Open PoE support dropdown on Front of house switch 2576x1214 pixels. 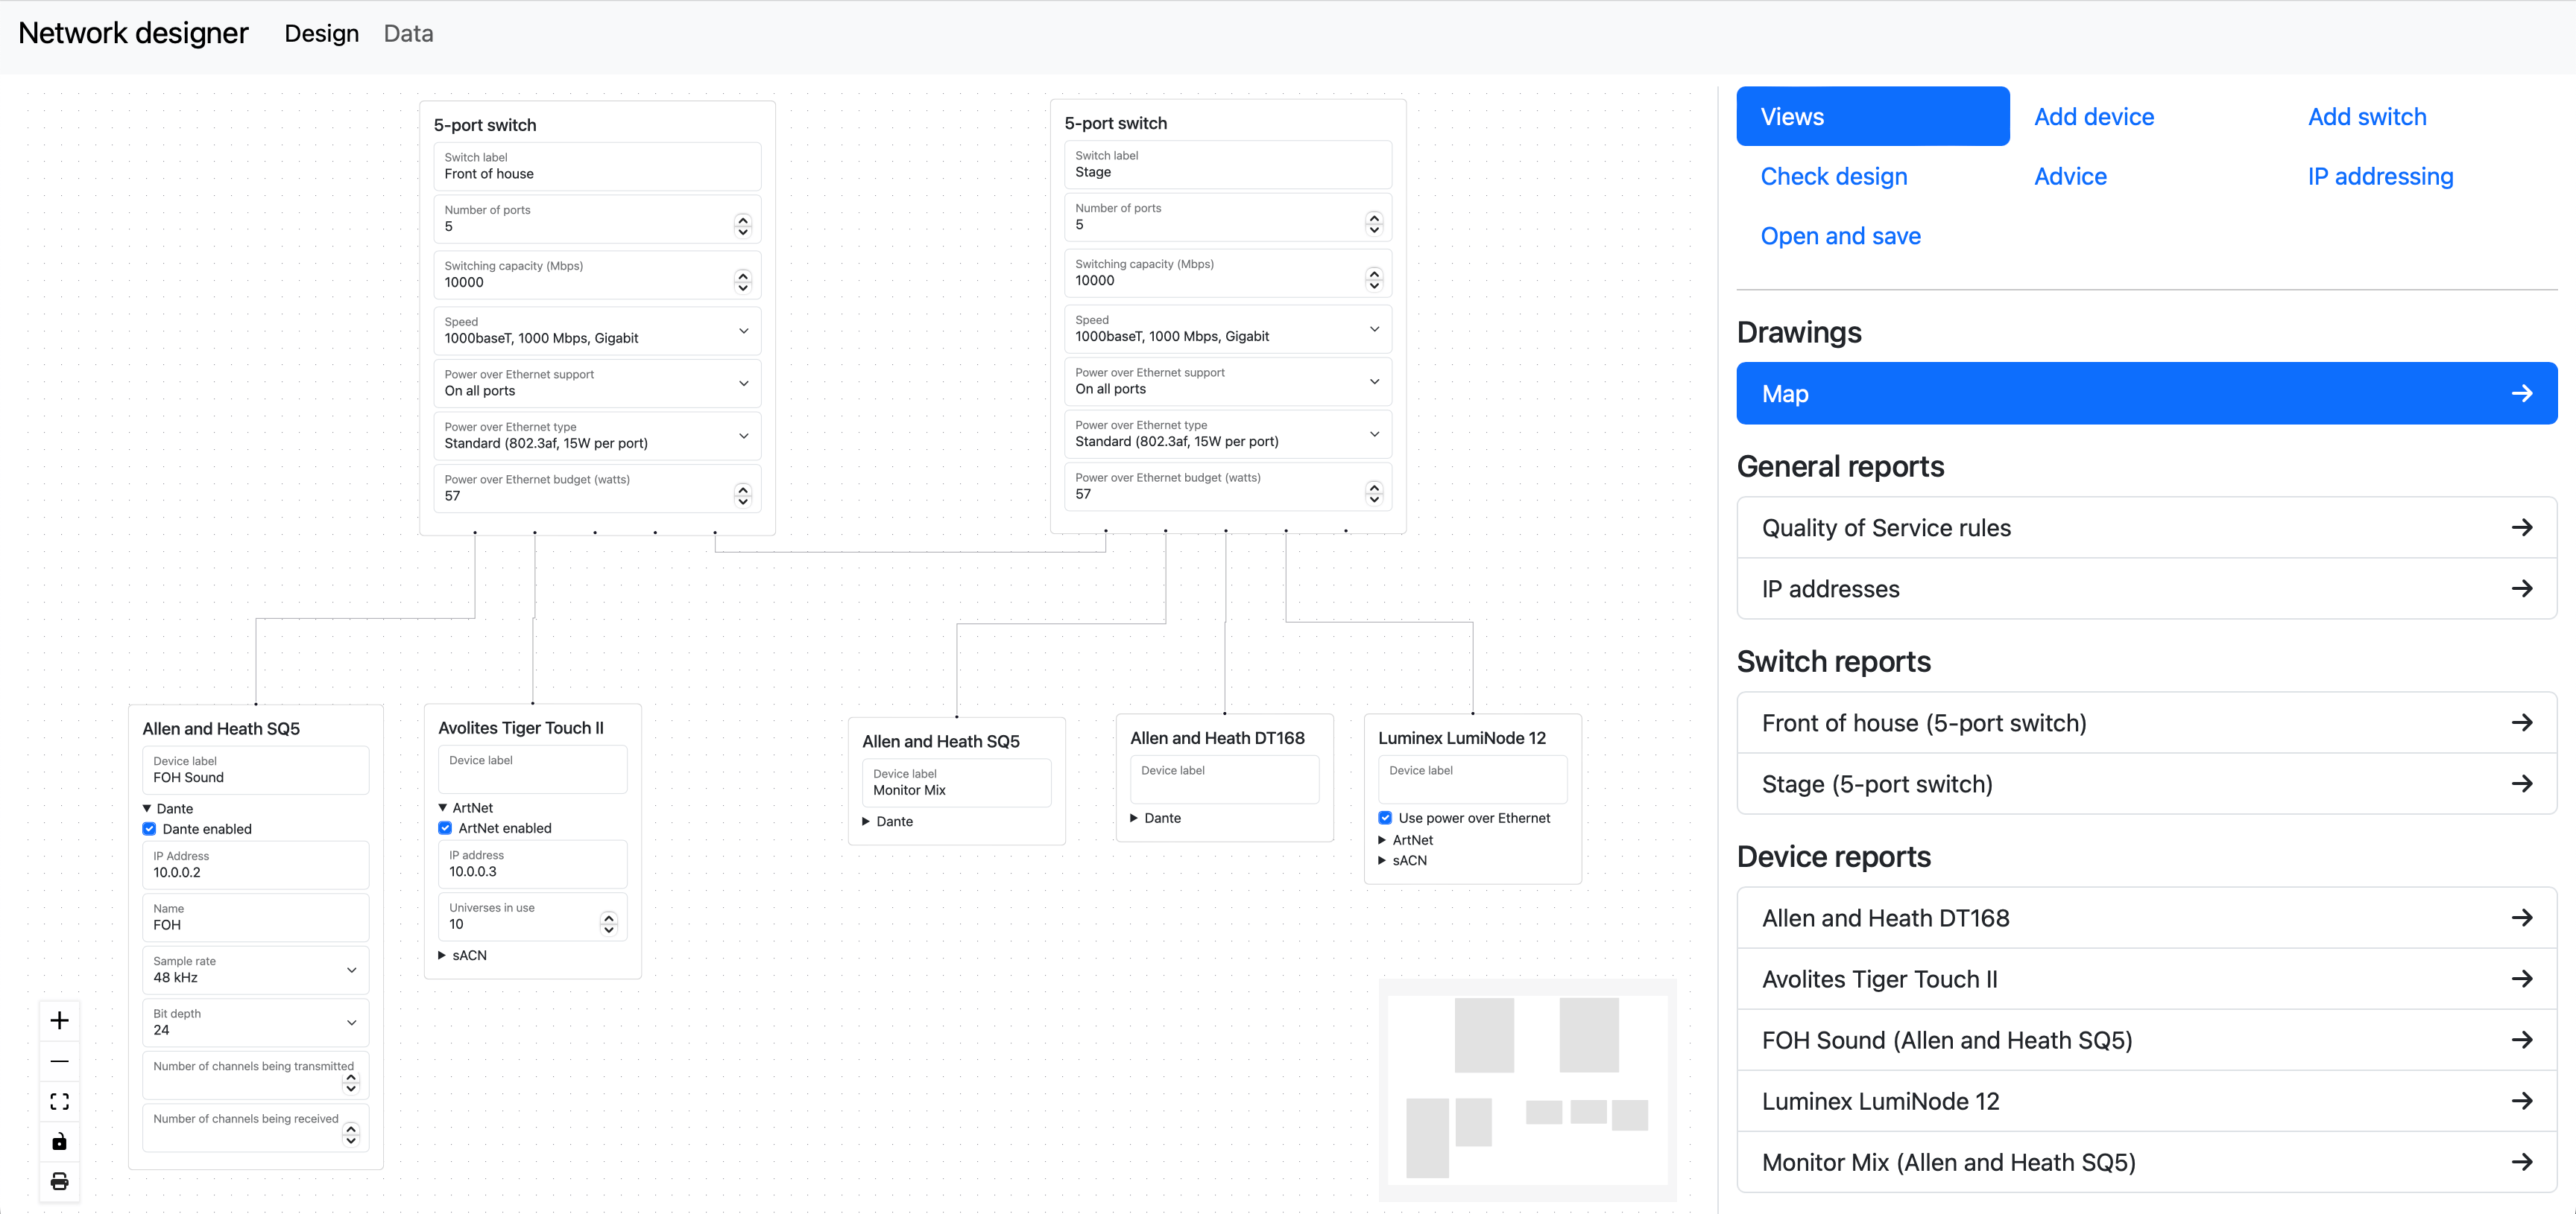coord(597,384)
